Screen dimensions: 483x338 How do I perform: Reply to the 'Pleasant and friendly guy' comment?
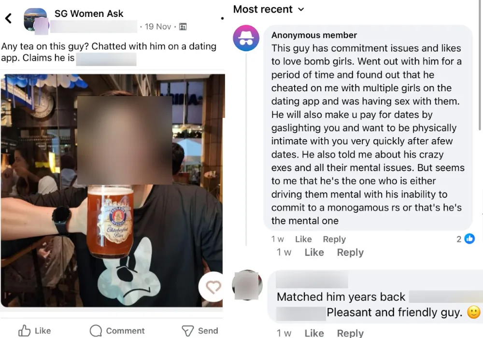click(350, 333)
